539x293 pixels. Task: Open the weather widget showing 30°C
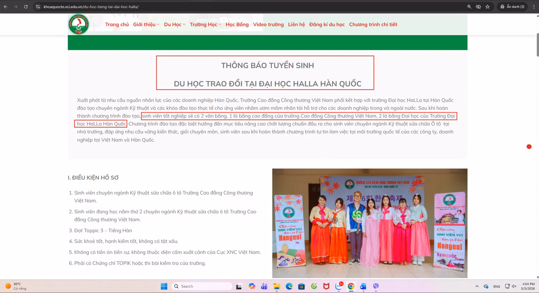[x=16, y=286]
